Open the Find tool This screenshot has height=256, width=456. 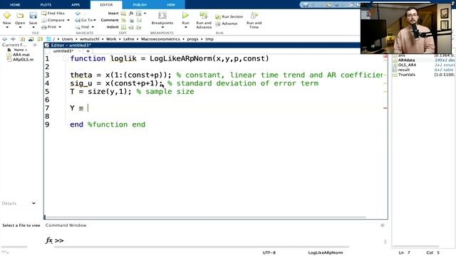click(83, 27)
